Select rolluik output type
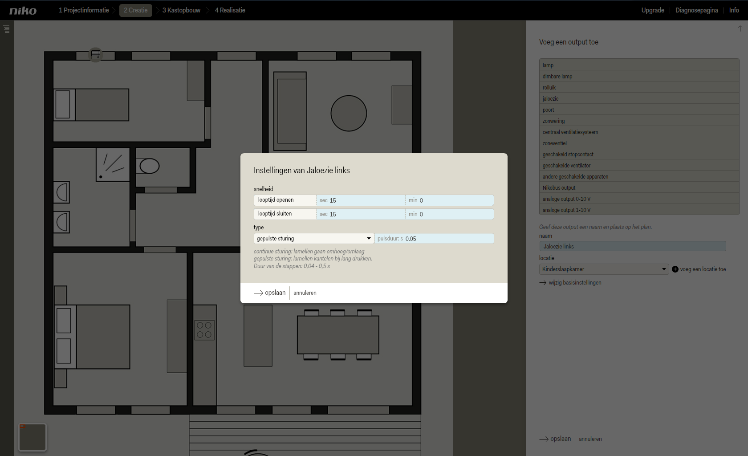Screen dimensions: 748x456 [x=639, y=87]
